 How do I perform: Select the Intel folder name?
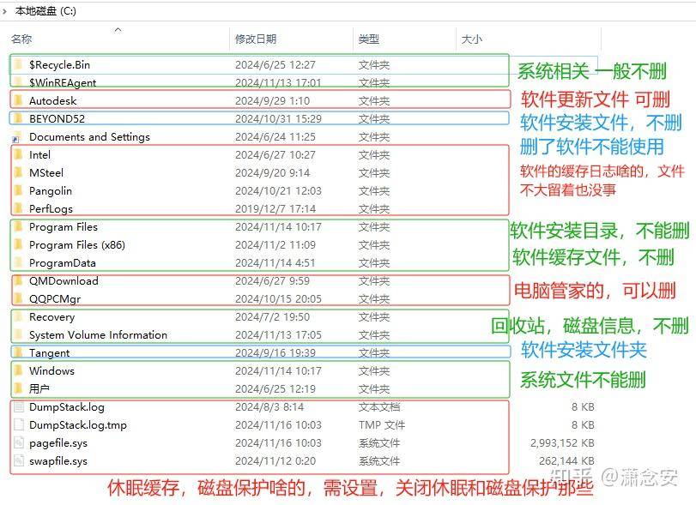click(x=40, y=154)
